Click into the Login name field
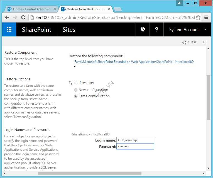This screenshot has width=213, height=178. pyautogui.click(x=135, y=140)
